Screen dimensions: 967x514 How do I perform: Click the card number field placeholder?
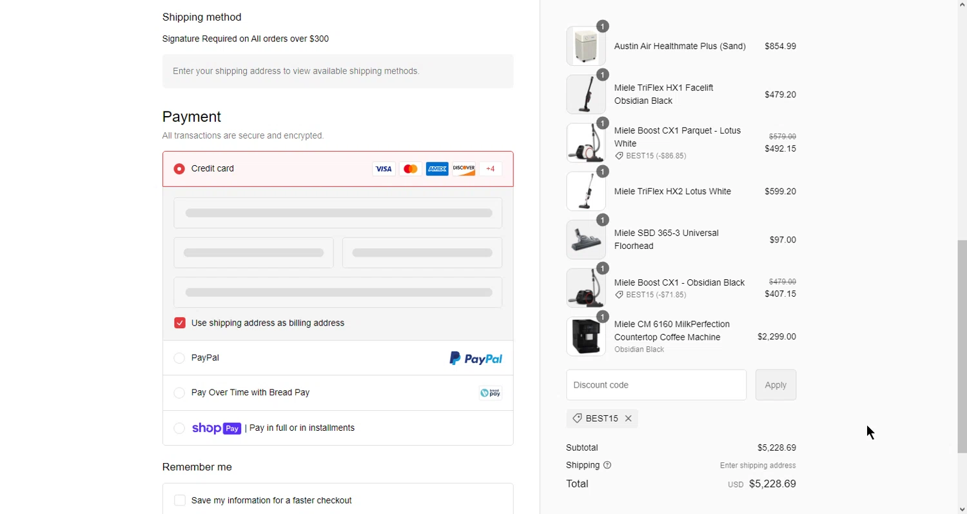click(338, 213)
